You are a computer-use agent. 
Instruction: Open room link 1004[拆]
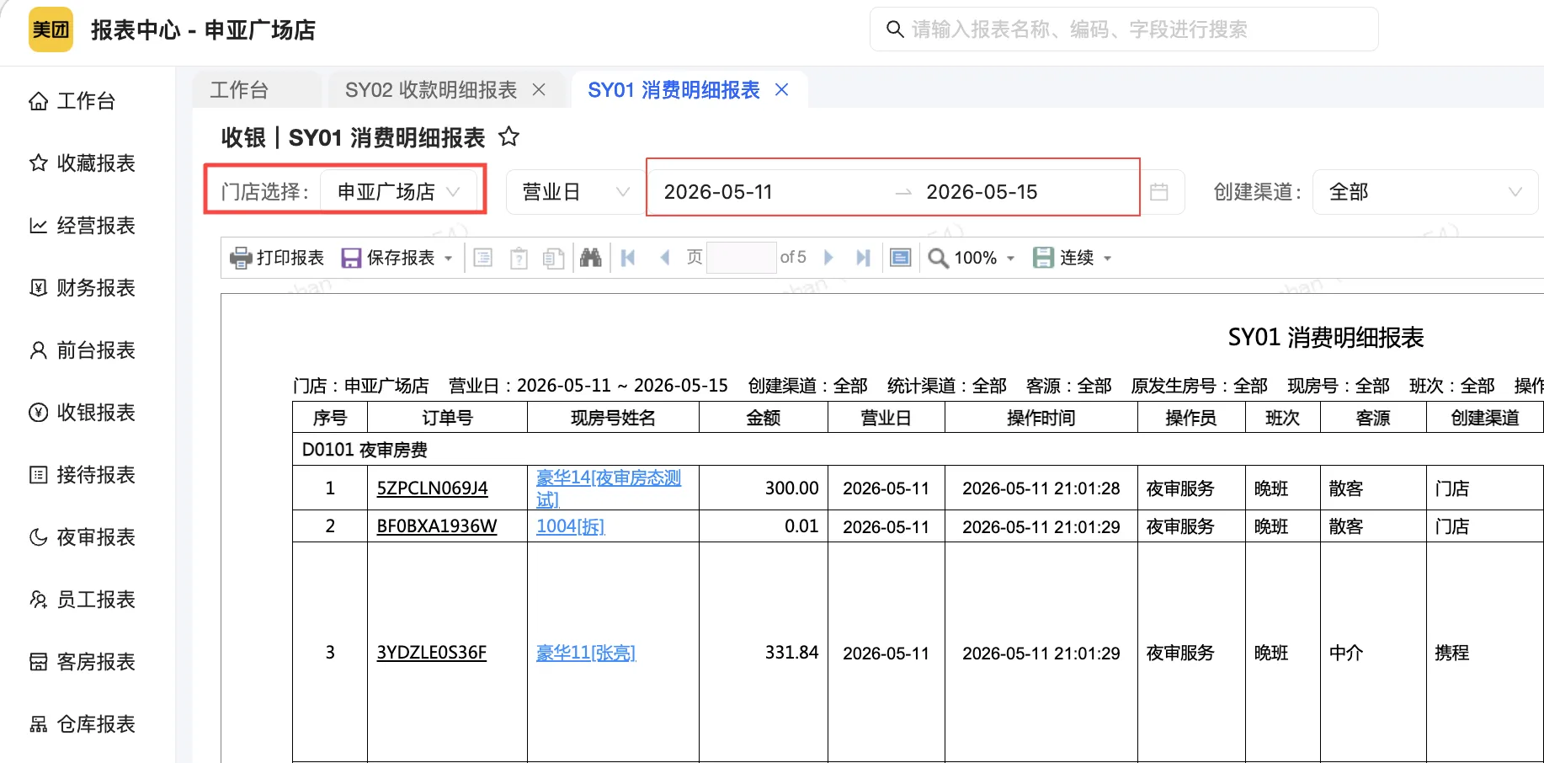click(x=571, y=526)
